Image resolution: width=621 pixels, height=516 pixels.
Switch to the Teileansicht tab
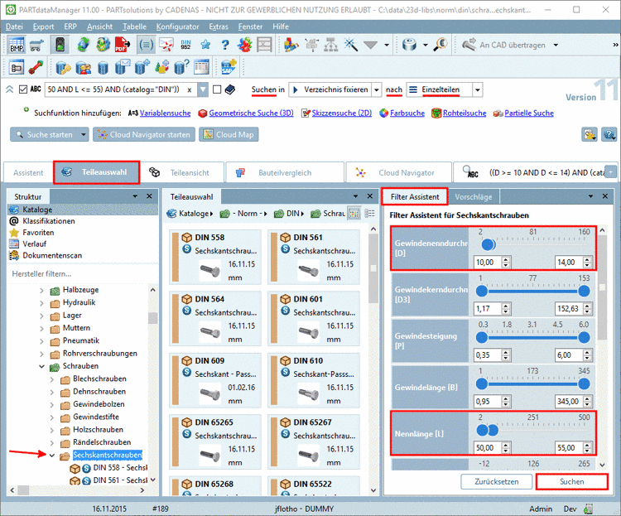tap(181, 172)
